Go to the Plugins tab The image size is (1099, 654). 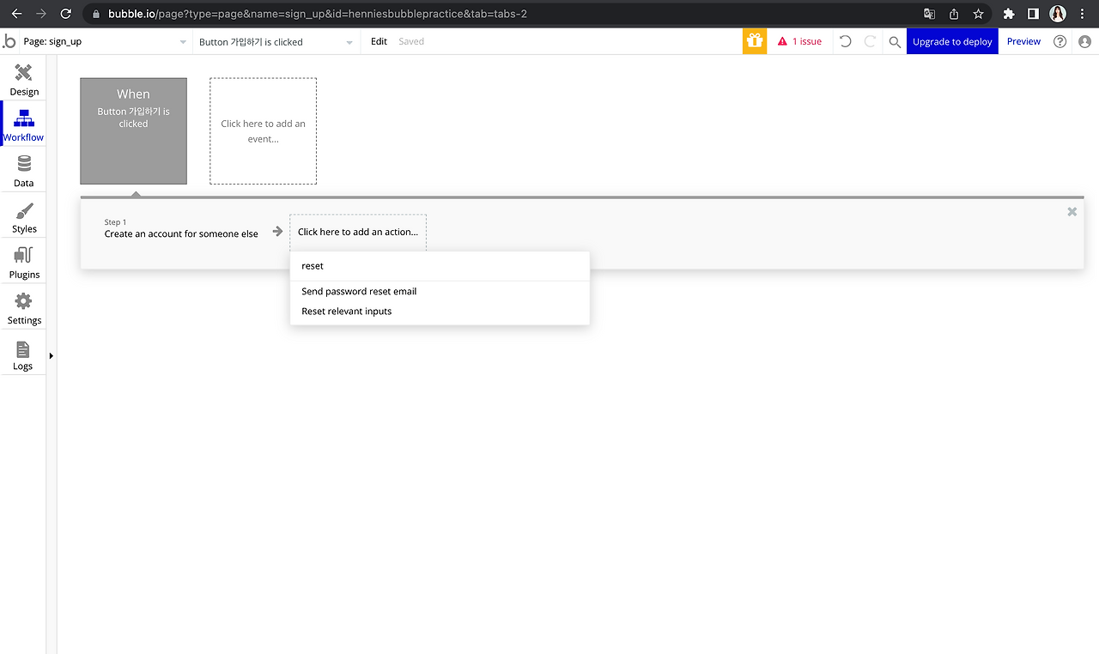24,263
